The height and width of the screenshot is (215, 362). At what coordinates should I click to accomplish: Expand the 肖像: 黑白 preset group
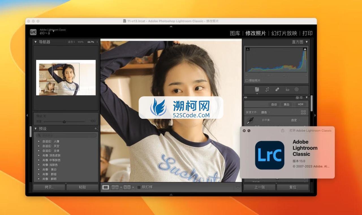coord(39,170)
